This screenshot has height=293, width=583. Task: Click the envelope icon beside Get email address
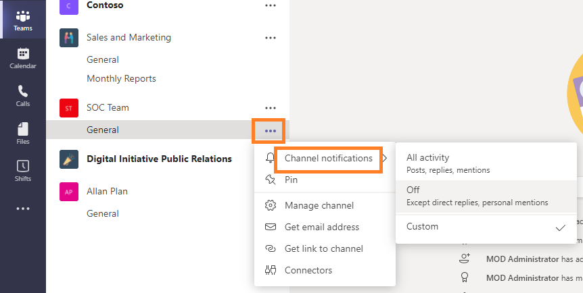coord(271,227)
